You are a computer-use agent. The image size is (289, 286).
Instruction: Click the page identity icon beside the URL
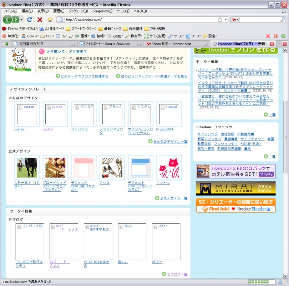point(61,19)
